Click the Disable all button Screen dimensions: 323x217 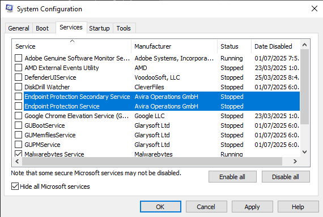[x=286, y=177]
